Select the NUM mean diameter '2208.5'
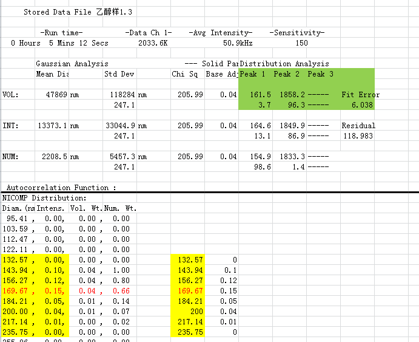Screen dimensions: 419x342 [55, 157]
